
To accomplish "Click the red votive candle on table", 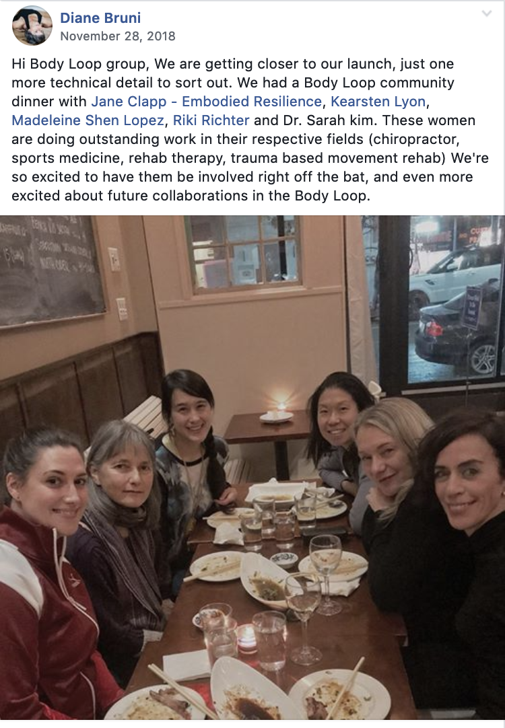I will (246, 639).
